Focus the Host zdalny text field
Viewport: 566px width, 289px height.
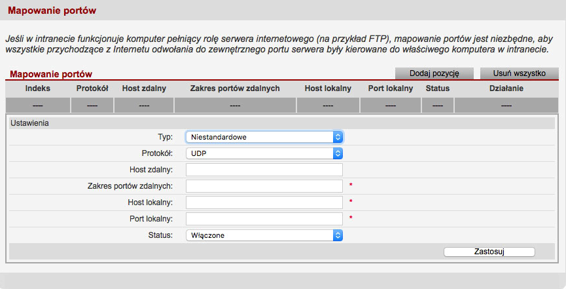(x=264, y=170)
